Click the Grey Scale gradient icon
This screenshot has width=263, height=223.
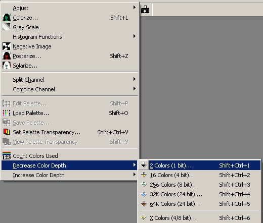pos(7,27)
